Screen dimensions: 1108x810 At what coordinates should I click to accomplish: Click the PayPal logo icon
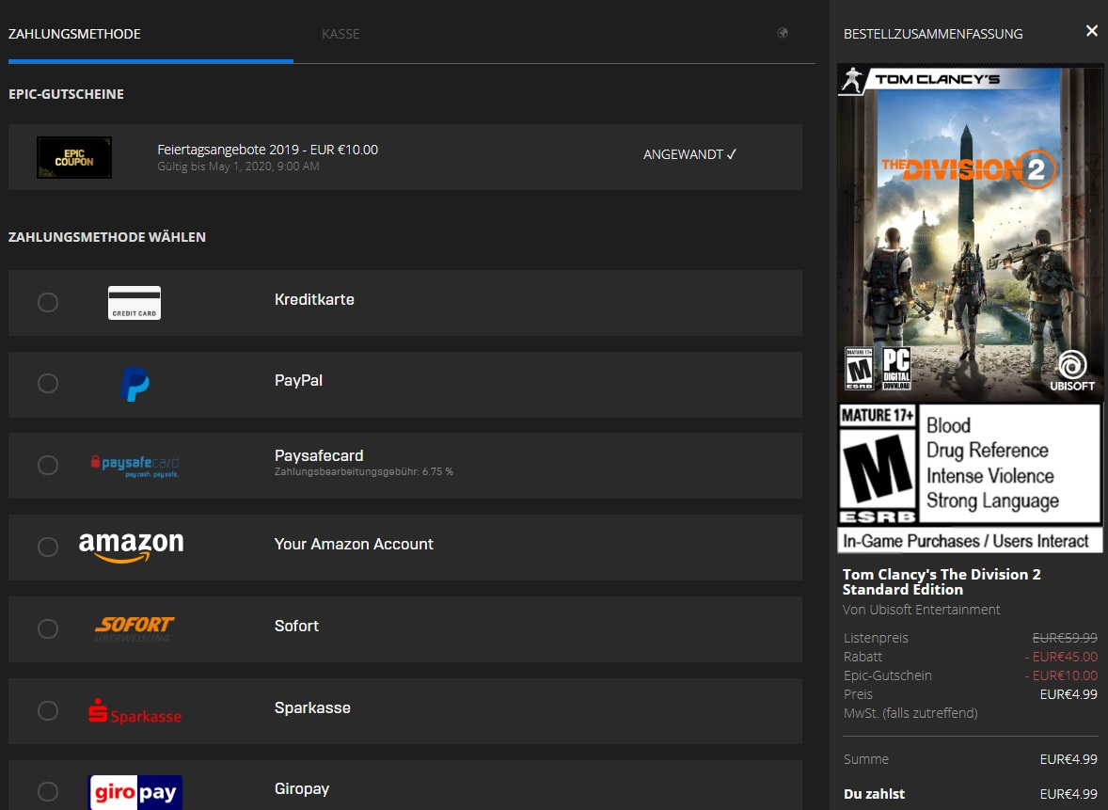click(x=135, y=385)
